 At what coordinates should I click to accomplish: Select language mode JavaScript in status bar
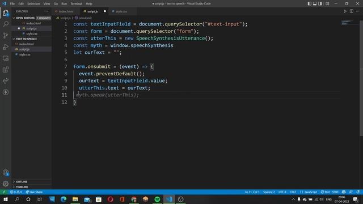point(309,192)
